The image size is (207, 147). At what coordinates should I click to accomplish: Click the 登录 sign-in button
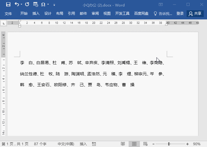pyautogui.click(x=180, y=14)
